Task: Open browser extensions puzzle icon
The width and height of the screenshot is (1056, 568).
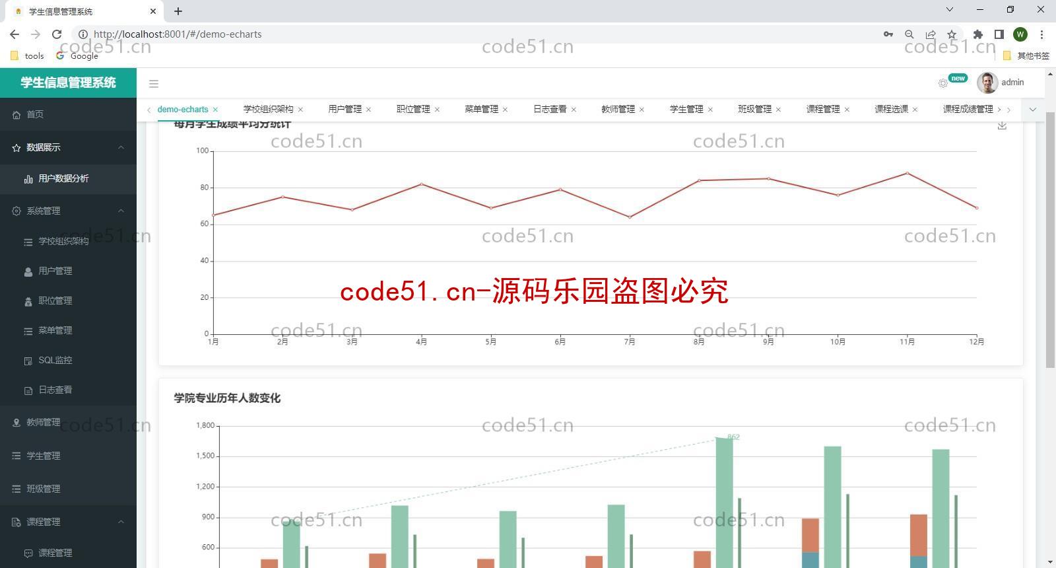Action: (978, 34)
